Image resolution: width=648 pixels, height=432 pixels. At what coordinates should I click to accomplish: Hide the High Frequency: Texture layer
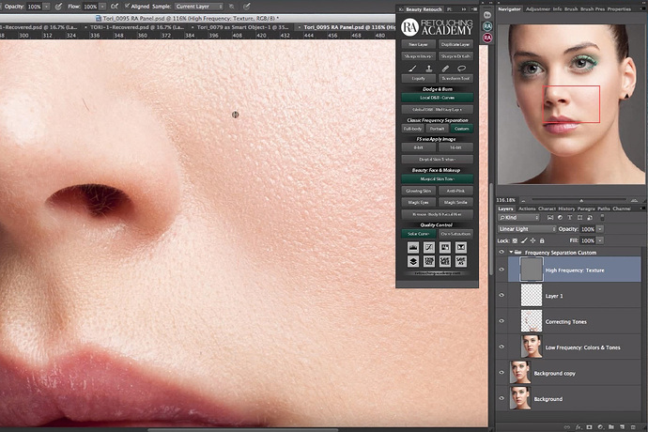(x=501, y=270)
